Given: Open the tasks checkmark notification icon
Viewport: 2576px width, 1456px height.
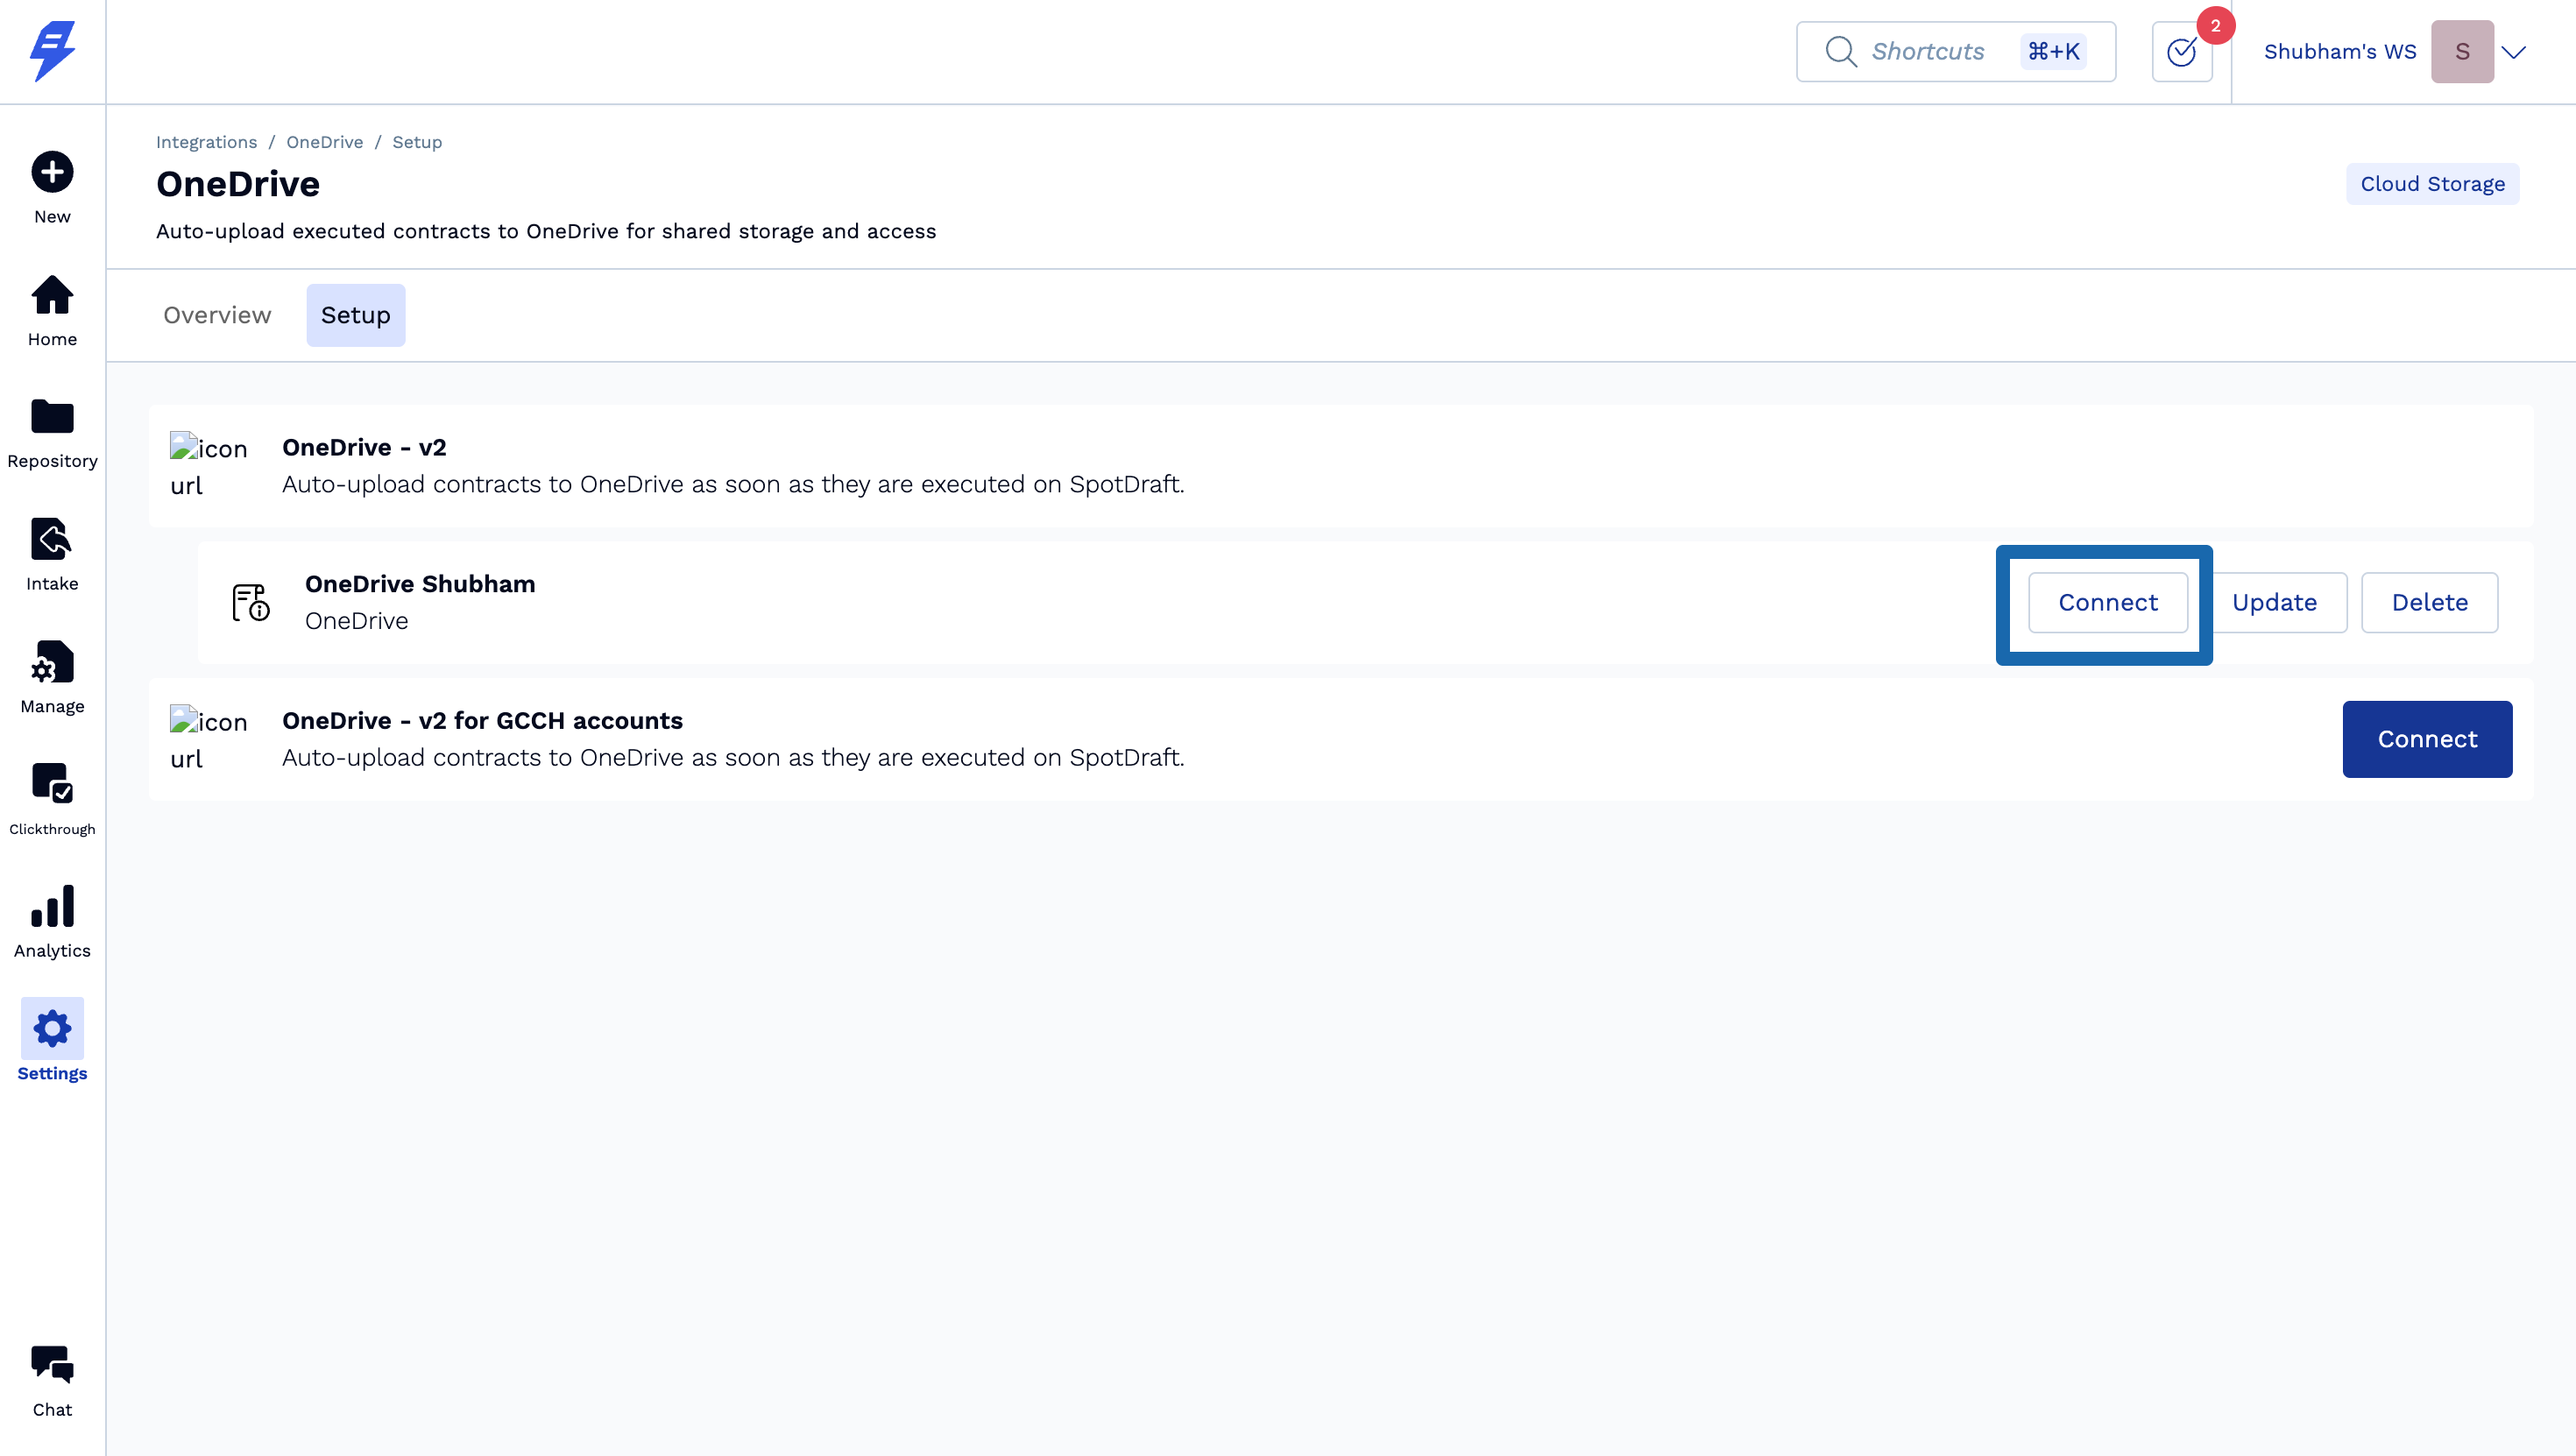Looking at the screenshot, I should pyautogui.click(x=2181, y=52).
